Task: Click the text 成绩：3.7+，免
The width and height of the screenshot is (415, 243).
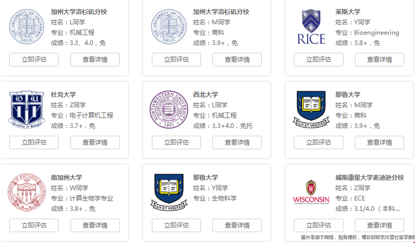Action: tap(73, 126)
